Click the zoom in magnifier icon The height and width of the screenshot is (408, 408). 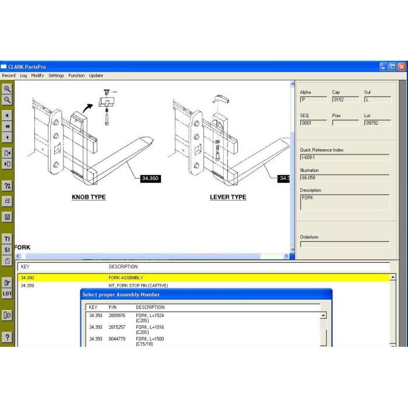tap(7, 89)
